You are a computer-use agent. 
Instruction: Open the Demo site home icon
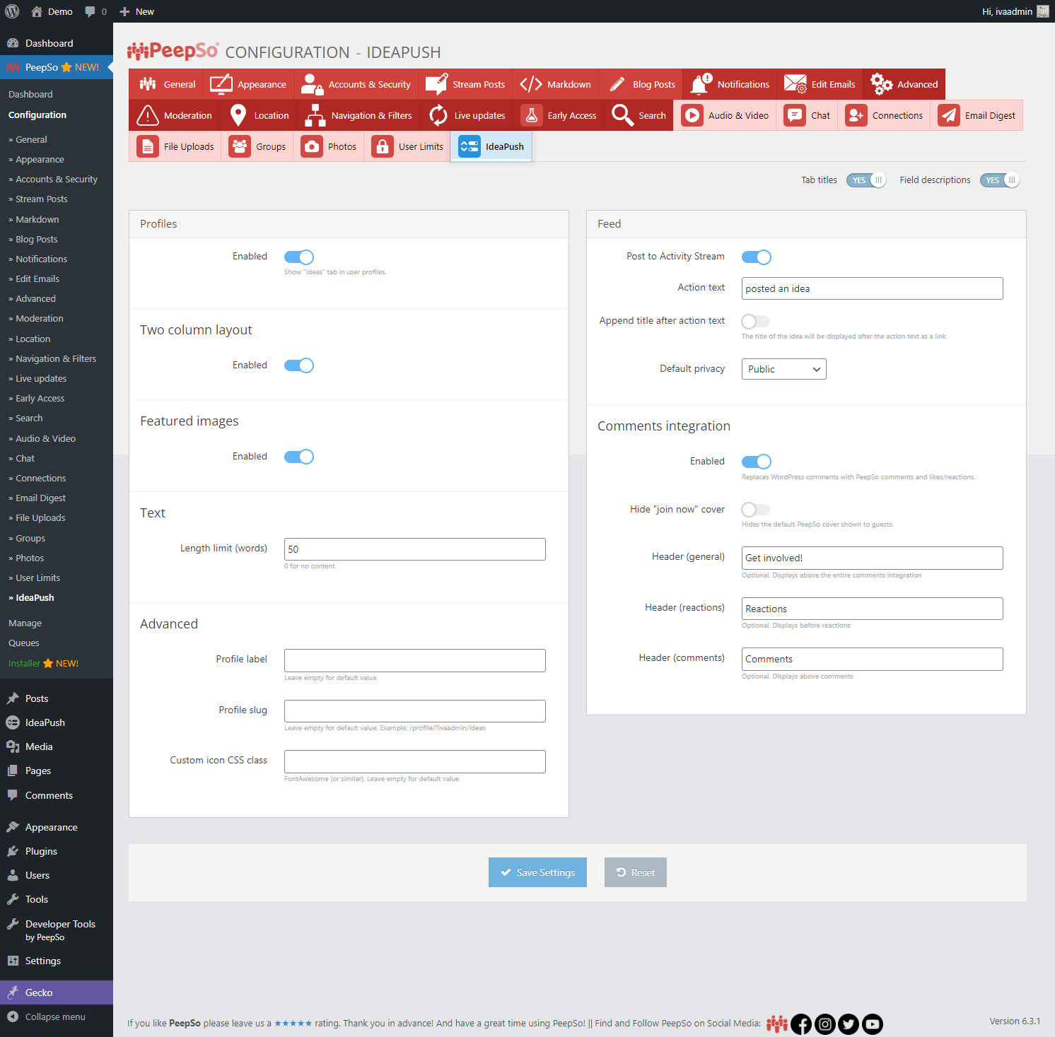click(x=37, y=11)
